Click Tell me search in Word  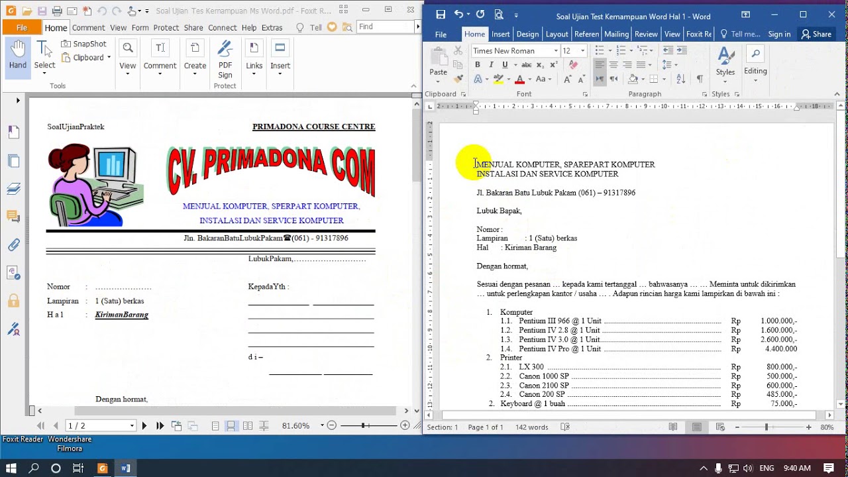(x=740, y=34)
